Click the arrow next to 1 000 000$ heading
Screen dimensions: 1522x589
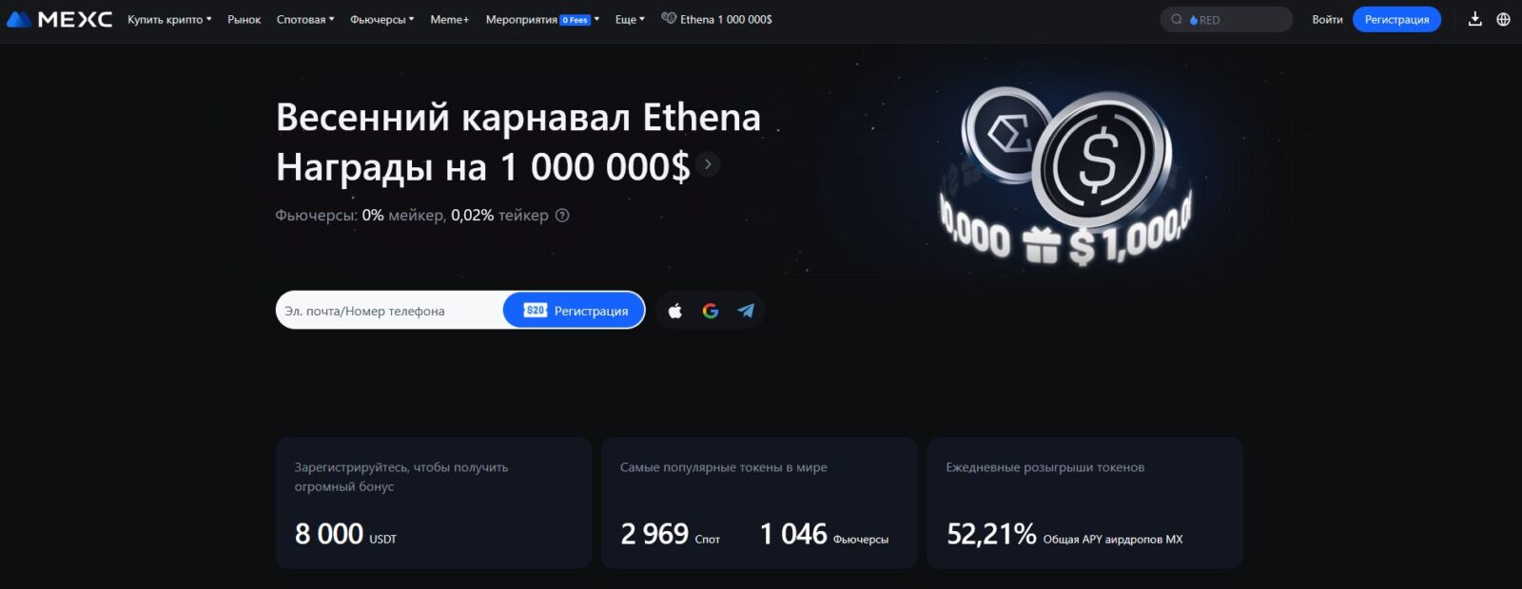pyautogui.click(x=708, y=164)
